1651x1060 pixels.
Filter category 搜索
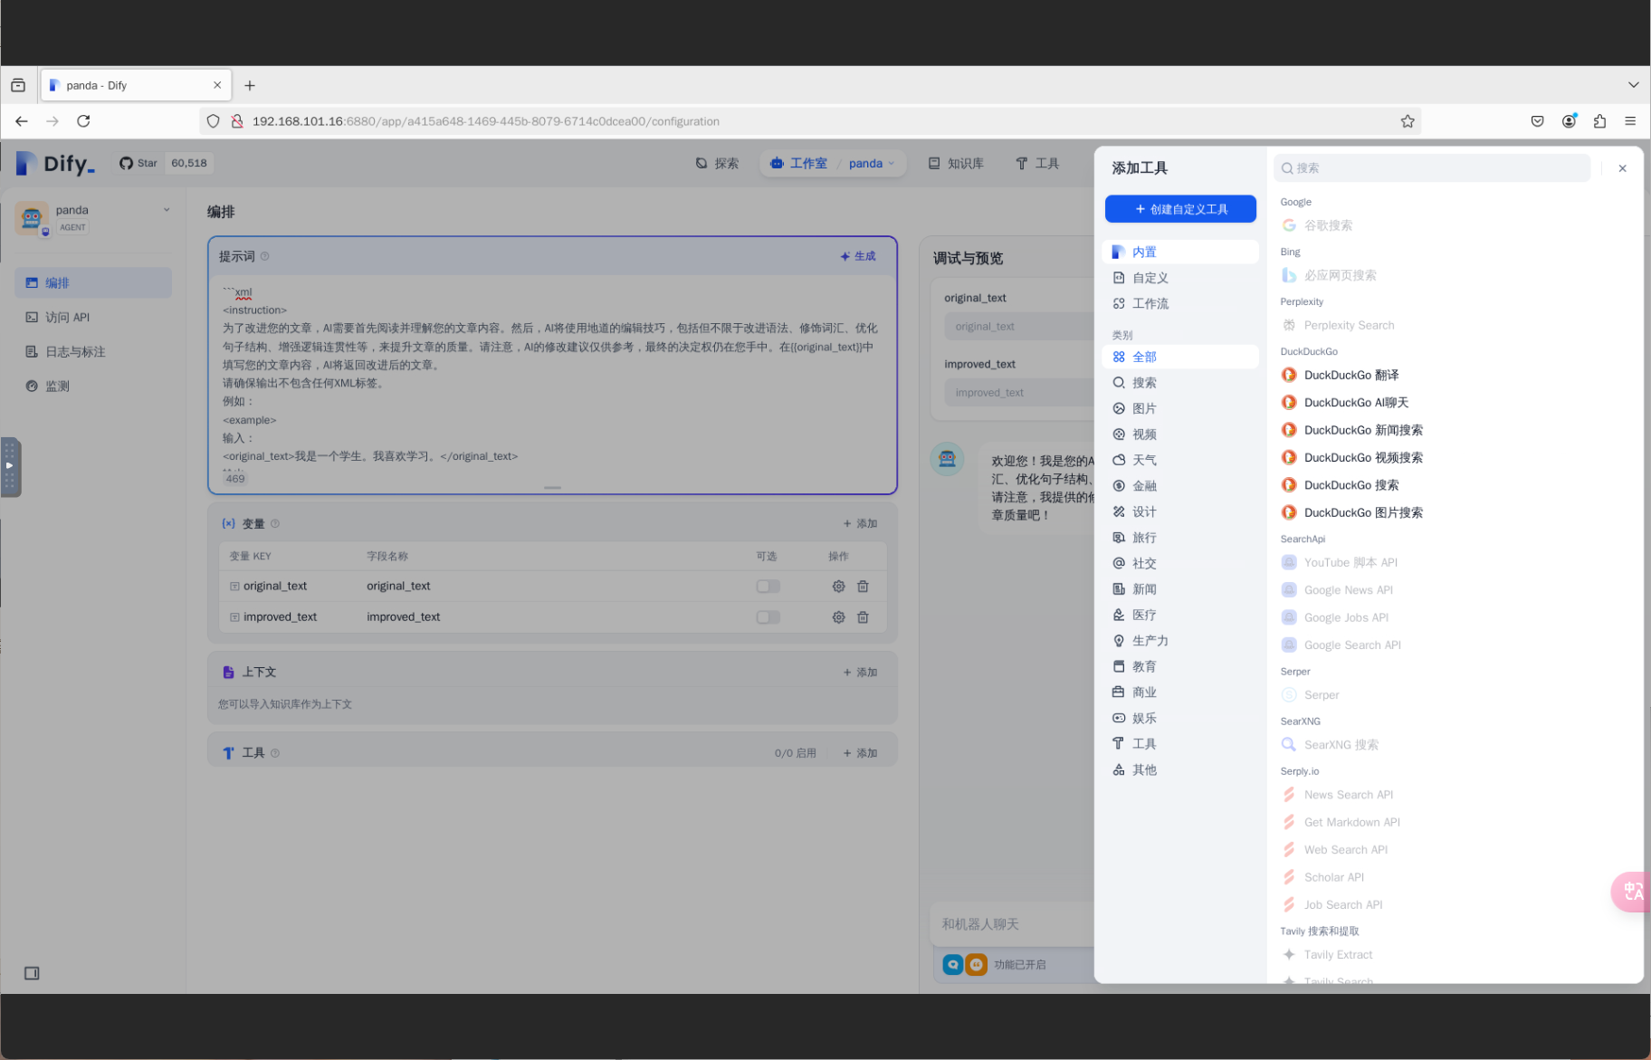[1180, 383]
